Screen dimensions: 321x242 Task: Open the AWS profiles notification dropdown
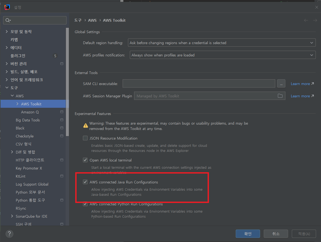(222, 55)
